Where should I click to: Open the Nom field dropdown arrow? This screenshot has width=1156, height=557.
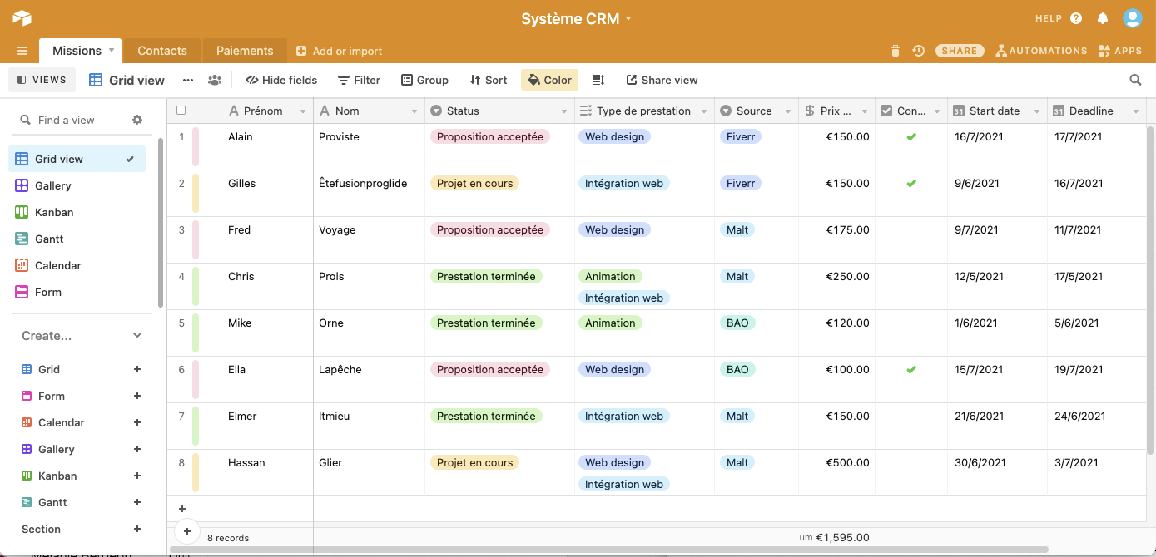(x=414, y=111)
